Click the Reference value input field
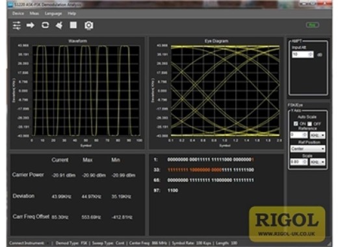Image resolution: width=338 pixels, height=247 pixels. [299, 135]
